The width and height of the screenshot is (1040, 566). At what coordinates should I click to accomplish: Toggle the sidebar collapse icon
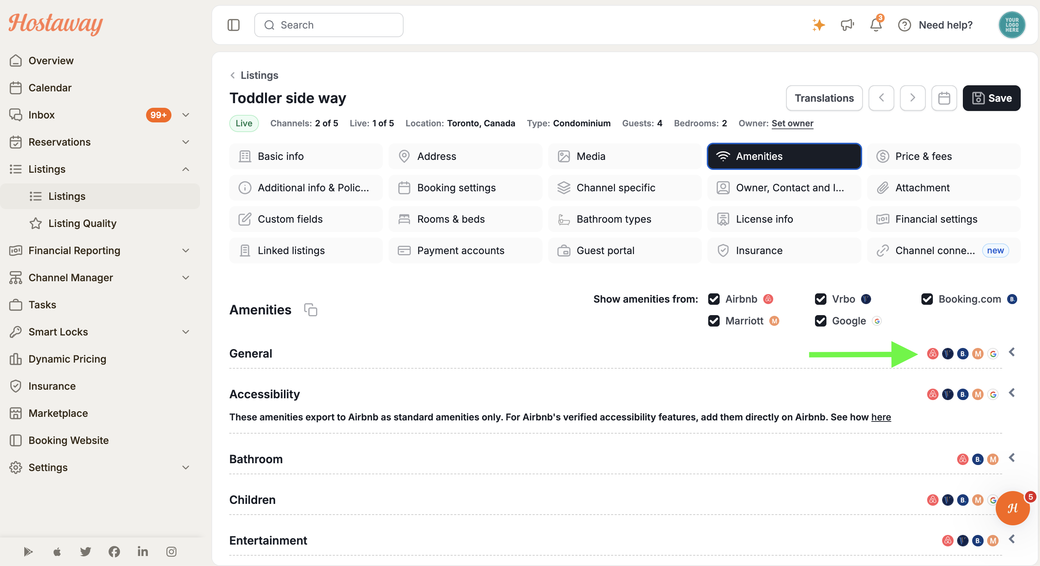(233, 25)
